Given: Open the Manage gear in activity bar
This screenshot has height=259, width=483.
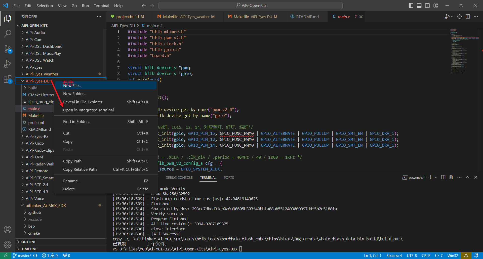Looking at the screenshot, I should [8, 244].
